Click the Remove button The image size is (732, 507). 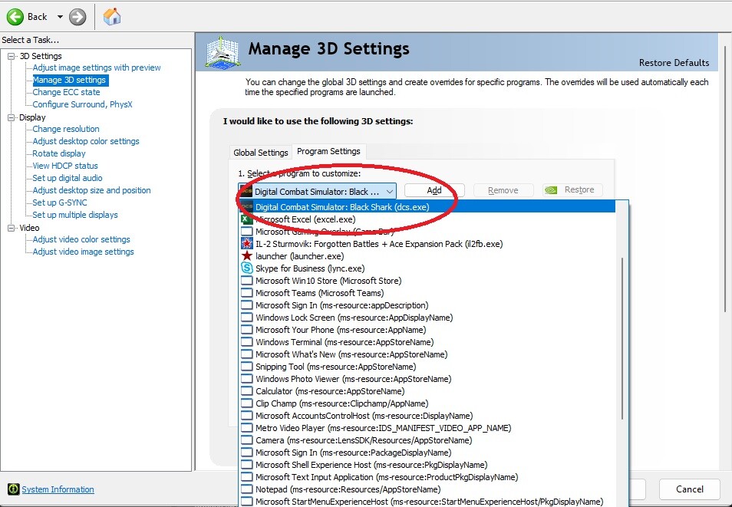click(x=503, y=190)
